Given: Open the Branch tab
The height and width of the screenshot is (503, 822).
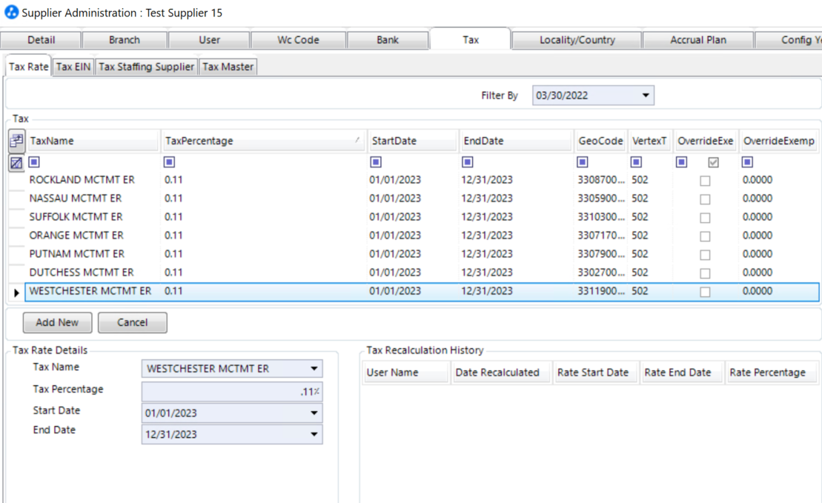Looking at the screenshot, I should 125,40.
